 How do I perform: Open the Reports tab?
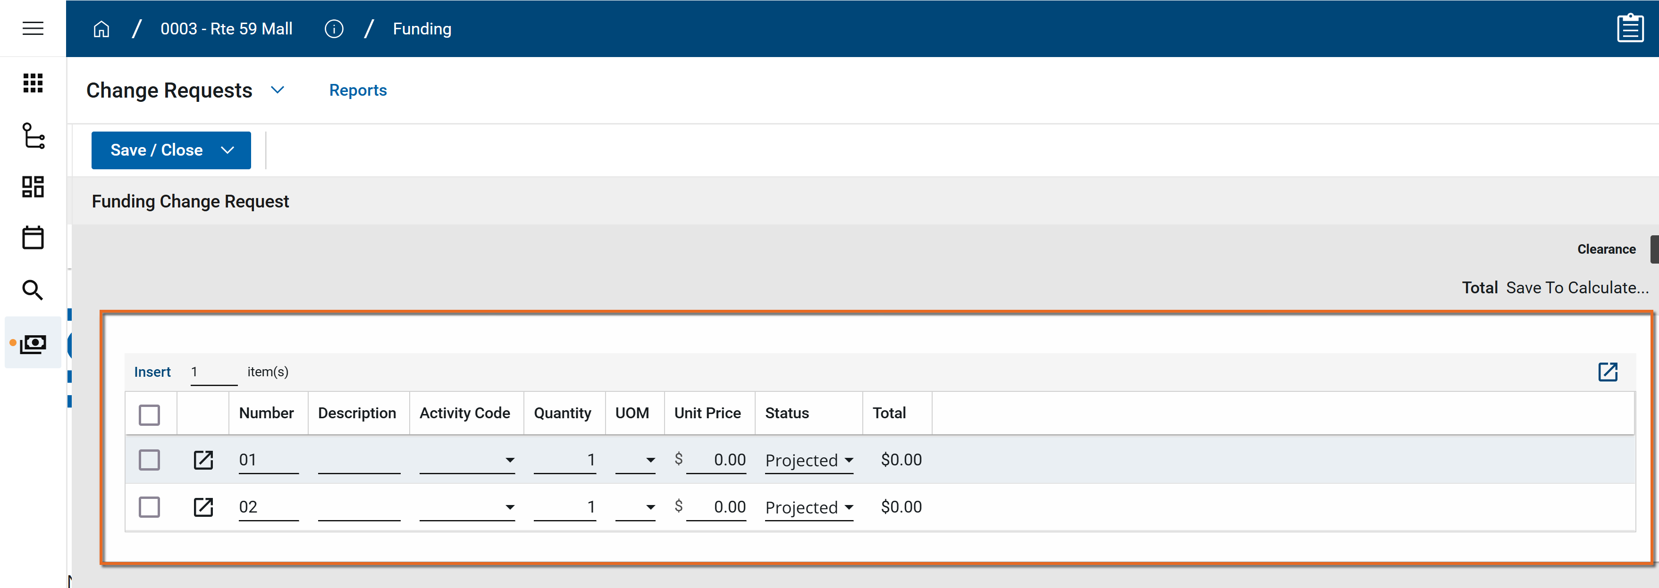point(357,90)
